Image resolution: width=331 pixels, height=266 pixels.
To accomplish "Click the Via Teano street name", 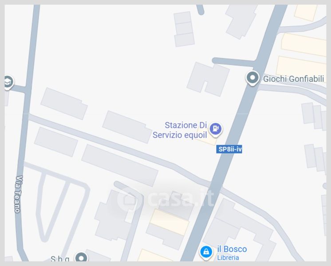I will 19,194.
